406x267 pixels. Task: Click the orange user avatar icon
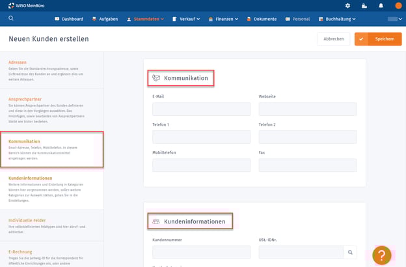[398, 6]
